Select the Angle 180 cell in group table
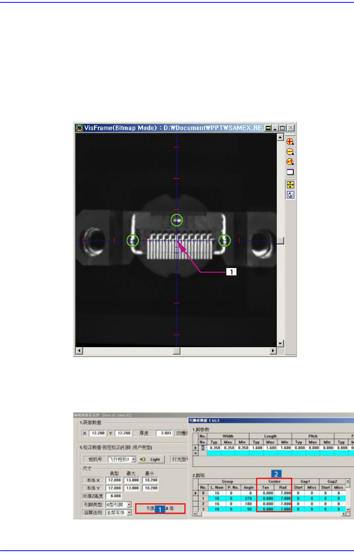Viewport: 354px width, 555px height. click(248, 504)
